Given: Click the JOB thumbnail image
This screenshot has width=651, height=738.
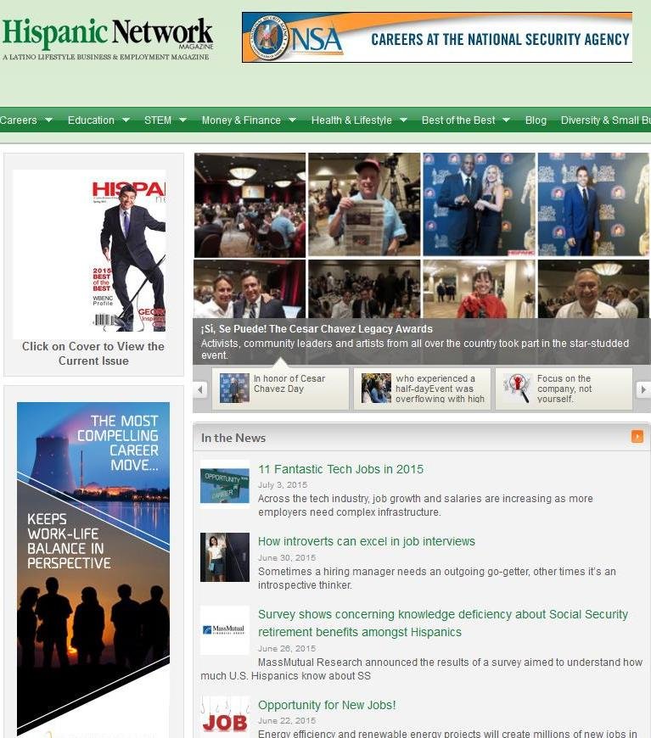Looking at the screenshot, I should [225, 718].
